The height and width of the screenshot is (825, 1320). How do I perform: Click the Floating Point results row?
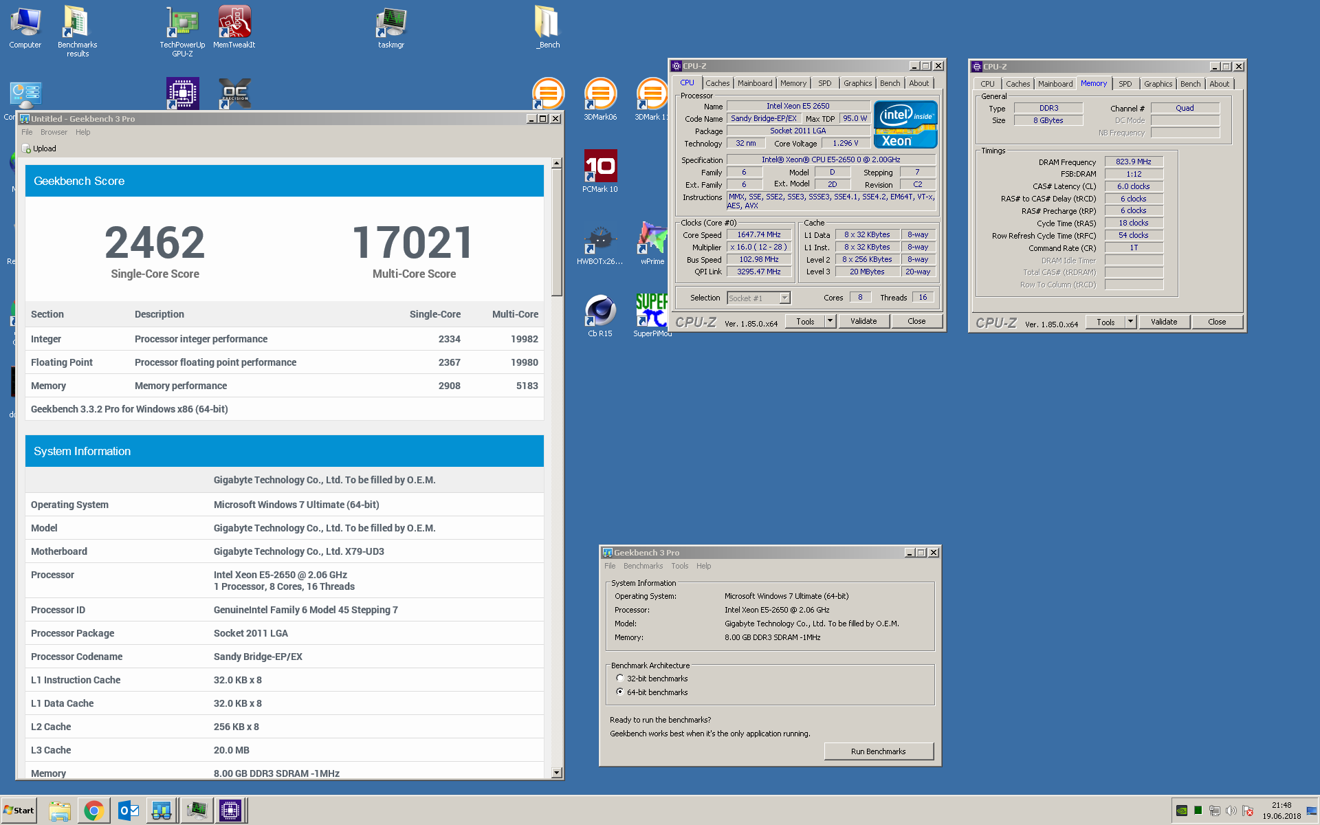coord(285,362)
